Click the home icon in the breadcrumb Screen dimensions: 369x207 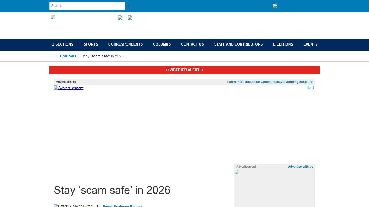point(53,56)
